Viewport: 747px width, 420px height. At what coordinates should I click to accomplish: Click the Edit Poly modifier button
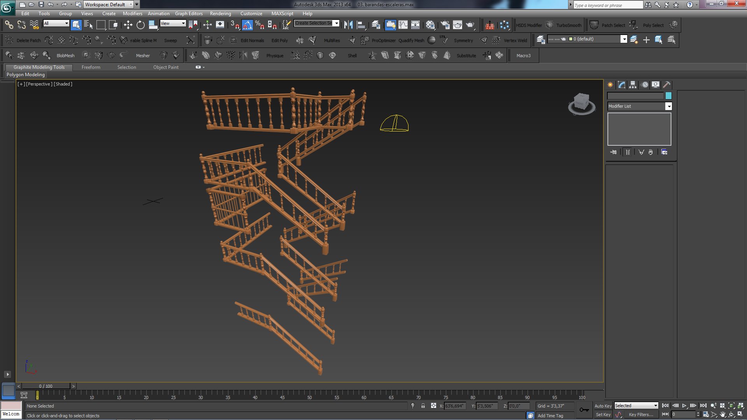(279, 40)
